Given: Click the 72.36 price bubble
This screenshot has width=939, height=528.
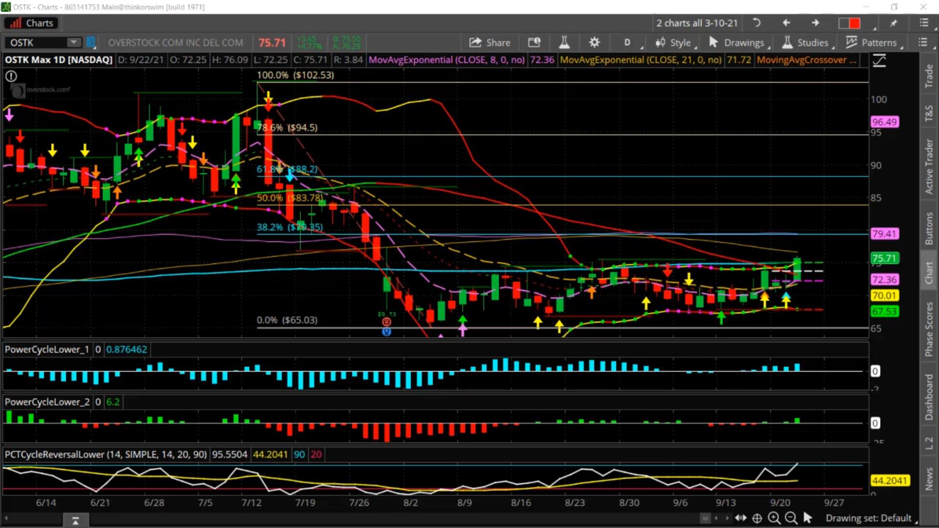Looking at the screenshot, I should 884,280.
